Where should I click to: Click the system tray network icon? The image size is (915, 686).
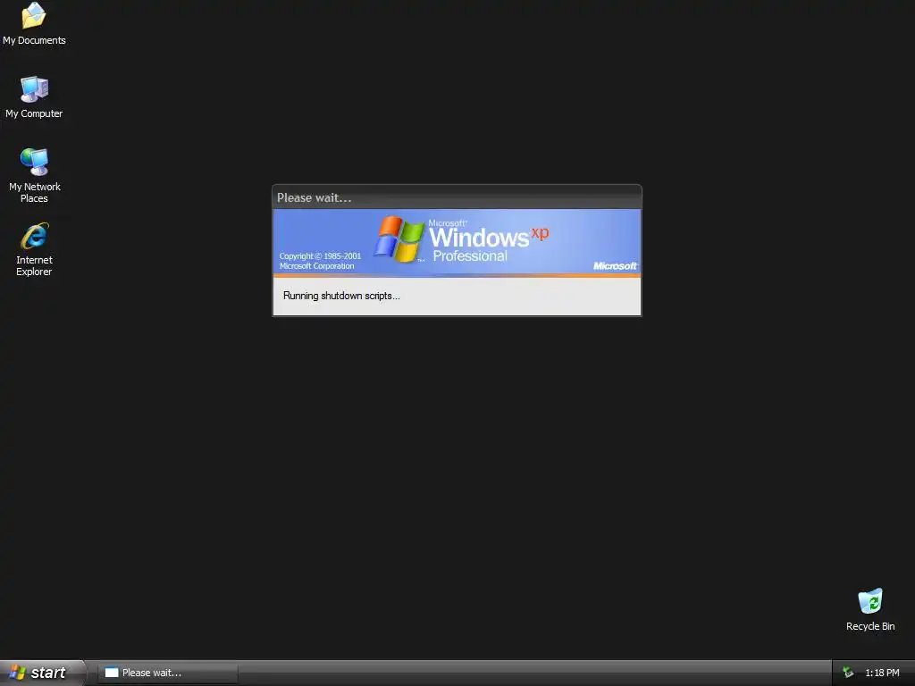[848, 673]
